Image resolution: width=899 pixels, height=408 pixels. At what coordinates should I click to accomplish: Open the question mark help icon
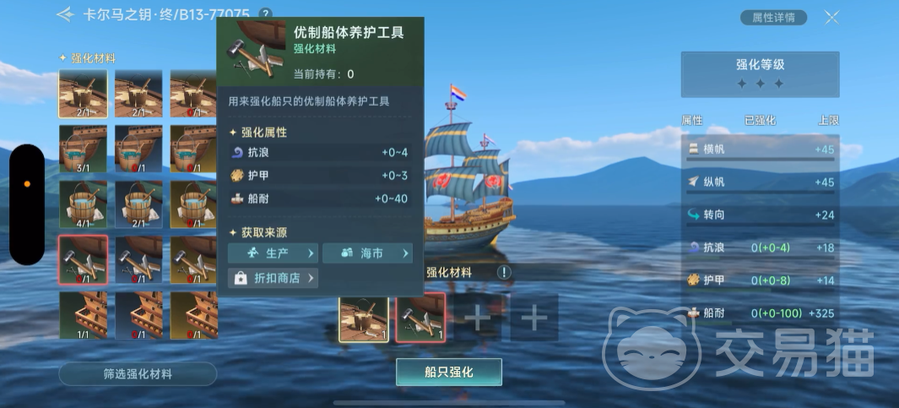265,14
